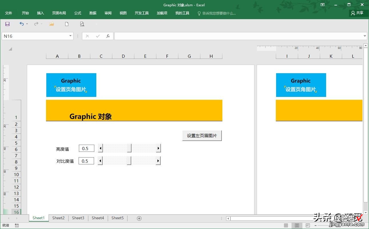Screen dimensions: 369x229
Task: Open the 数据 ribbon tab
Action: click(x=93, y=13)
